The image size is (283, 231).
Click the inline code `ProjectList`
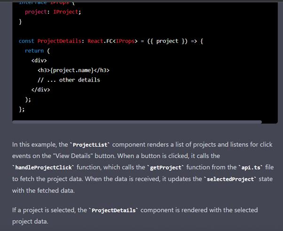tap(90, 145)
